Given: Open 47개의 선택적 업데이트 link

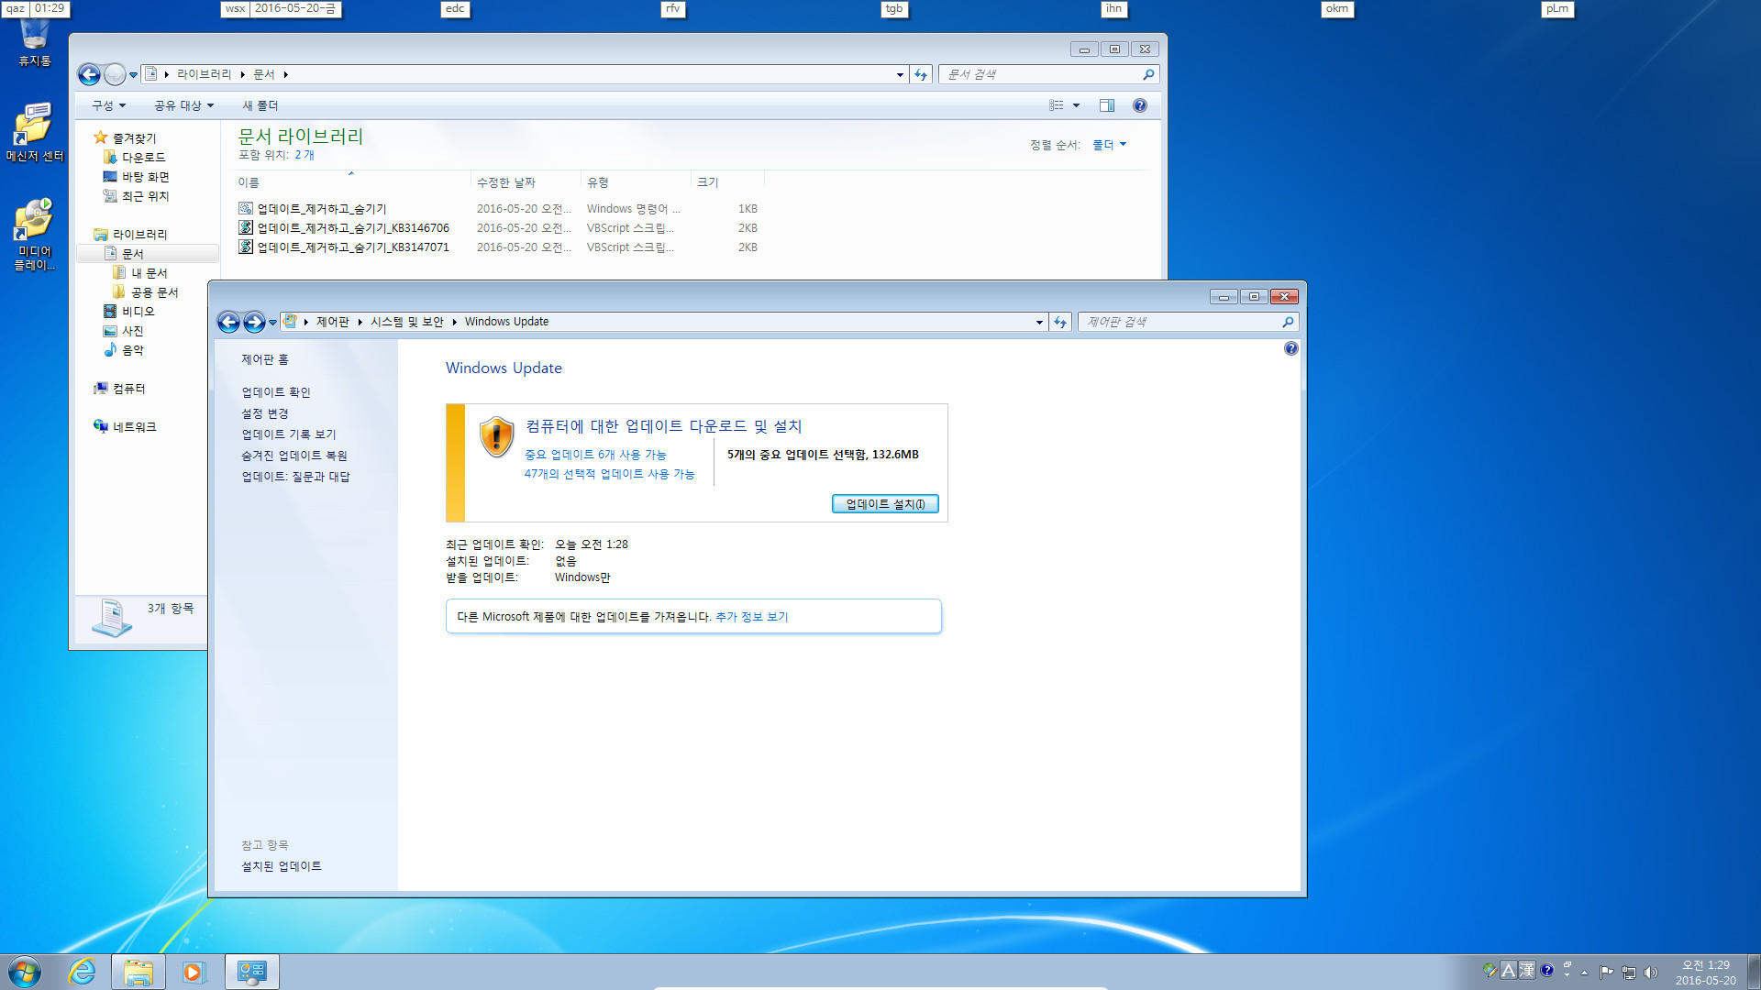Looking at the screenshot, I should point(609,474).
